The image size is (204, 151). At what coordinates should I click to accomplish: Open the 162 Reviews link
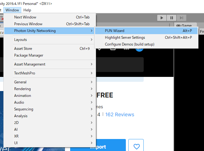[120, 115]
